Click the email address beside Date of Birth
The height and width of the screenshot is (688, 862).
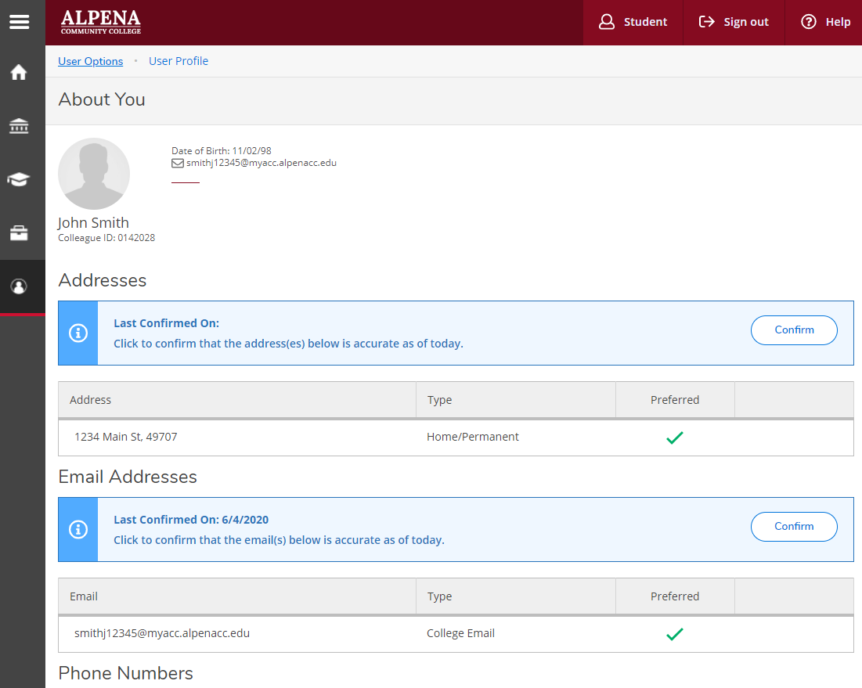coord(261,163)
